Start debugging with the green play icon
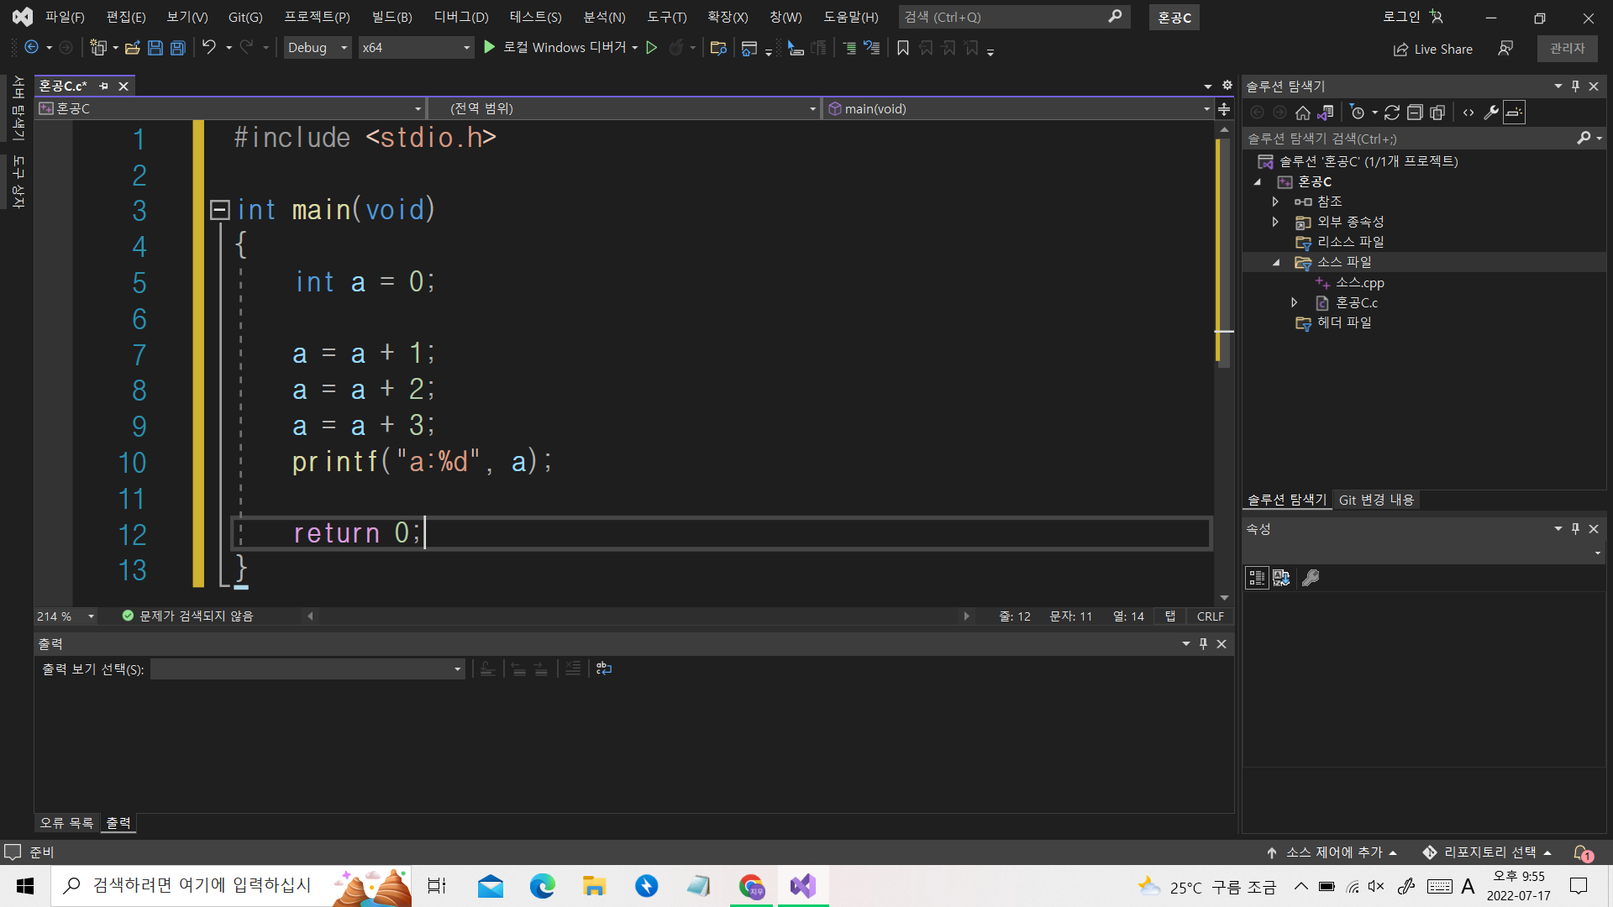 [490, 48]
